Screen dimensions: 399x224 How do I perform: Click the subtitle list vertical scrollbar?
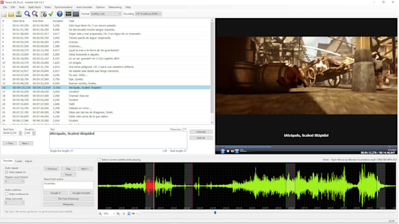pos(212,71)
